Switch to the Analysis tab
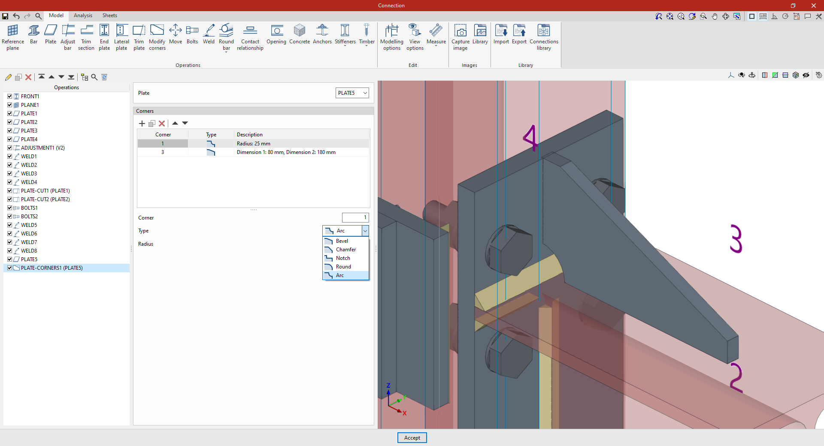The height and width of the screenshot is (446, 824). [83, 15]
